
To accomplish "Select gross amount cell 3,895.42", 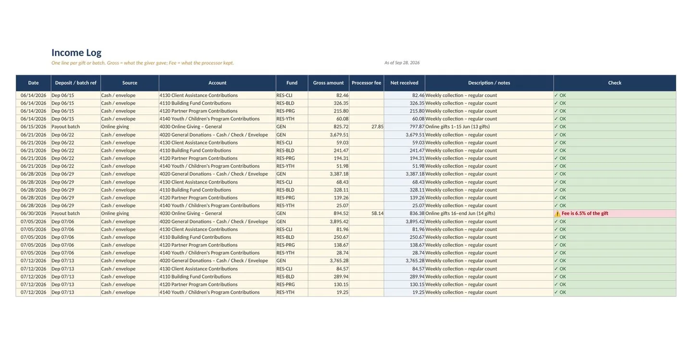I will point(329,222).
